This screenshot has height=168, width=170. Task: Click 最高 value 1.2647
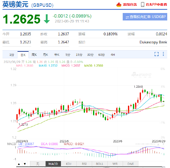click(63, 42)
